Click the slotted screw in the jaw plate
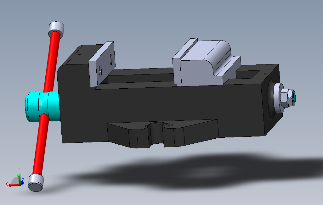This screenshot has width=323, height=205. tap(100, 71)
